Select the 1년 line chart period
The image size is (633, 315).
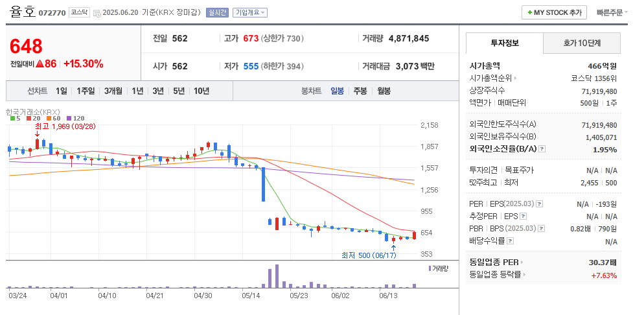(x=137, y=91)
